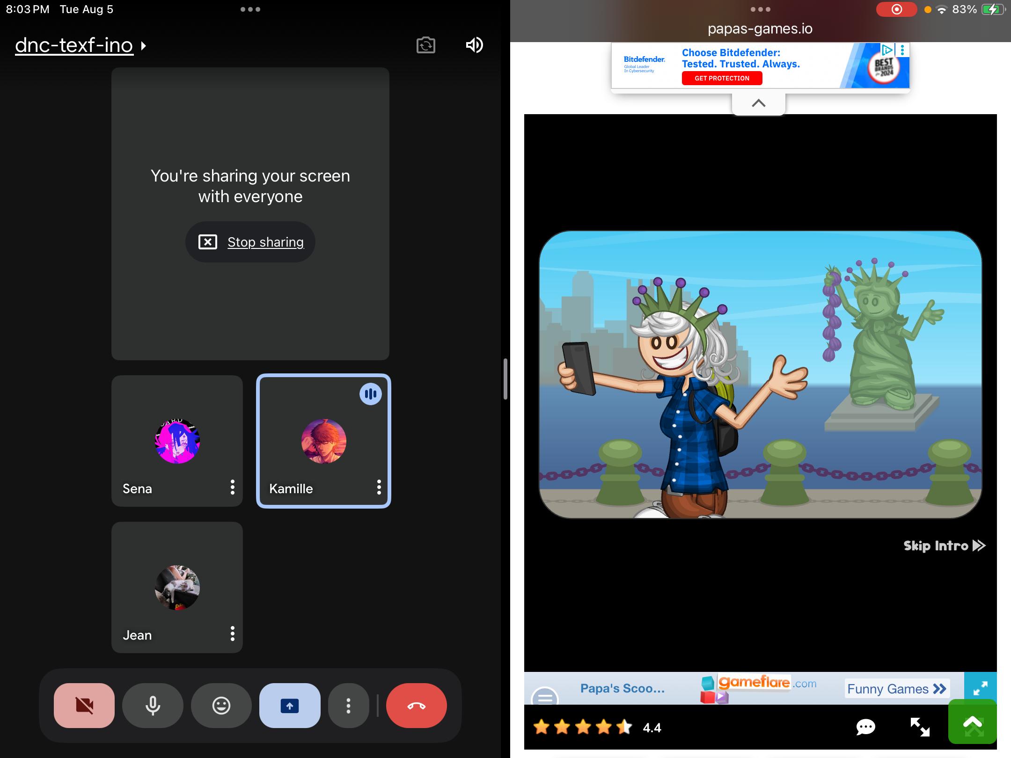1011x758 pixels.
Task: Open Meet window multitasking three dots
Action: 250,9
